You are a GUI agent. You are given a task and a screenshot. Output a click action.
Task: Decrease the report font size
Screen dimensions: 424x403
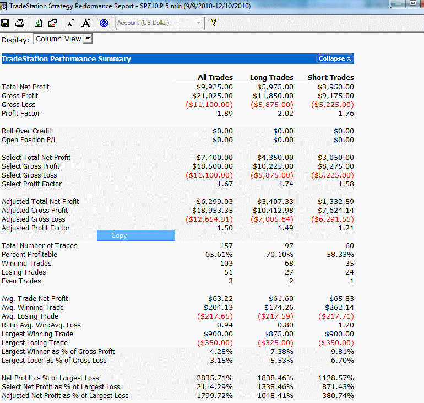71,23
